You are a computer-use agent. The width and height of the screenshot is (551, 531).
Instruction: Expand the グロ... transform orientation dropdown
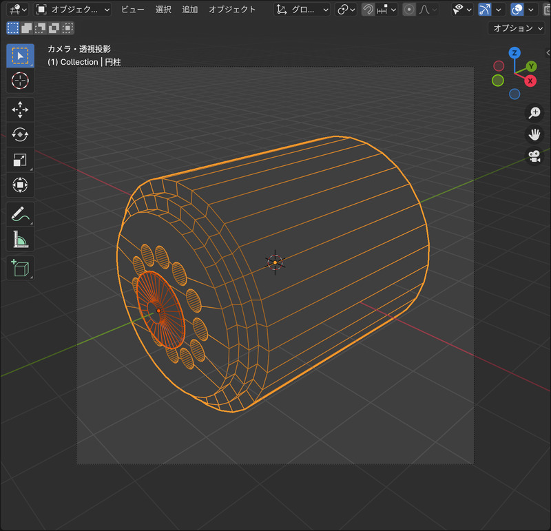[x=301, y=10]
